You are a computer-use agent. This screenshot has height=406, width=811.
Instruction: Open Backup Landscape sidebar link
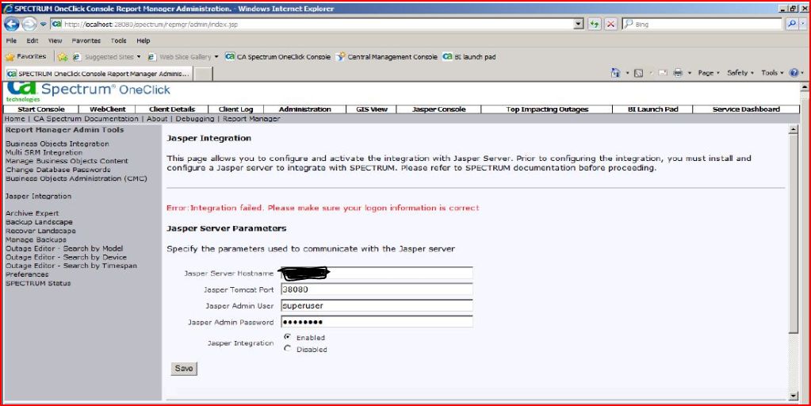[40, 222]
